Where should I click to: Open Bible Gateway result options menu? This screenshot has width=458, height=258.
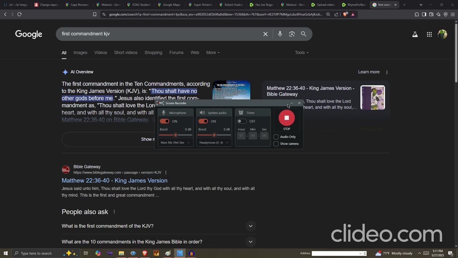click(x=166, y=173)
